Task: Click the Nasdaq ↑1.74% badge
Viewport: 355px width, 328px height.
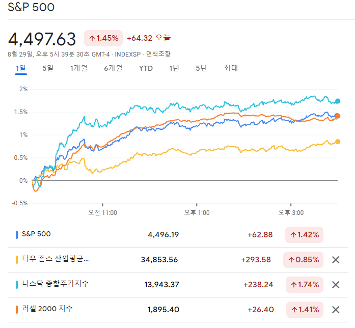Action: pyautogui.click(x=305, y=285)
